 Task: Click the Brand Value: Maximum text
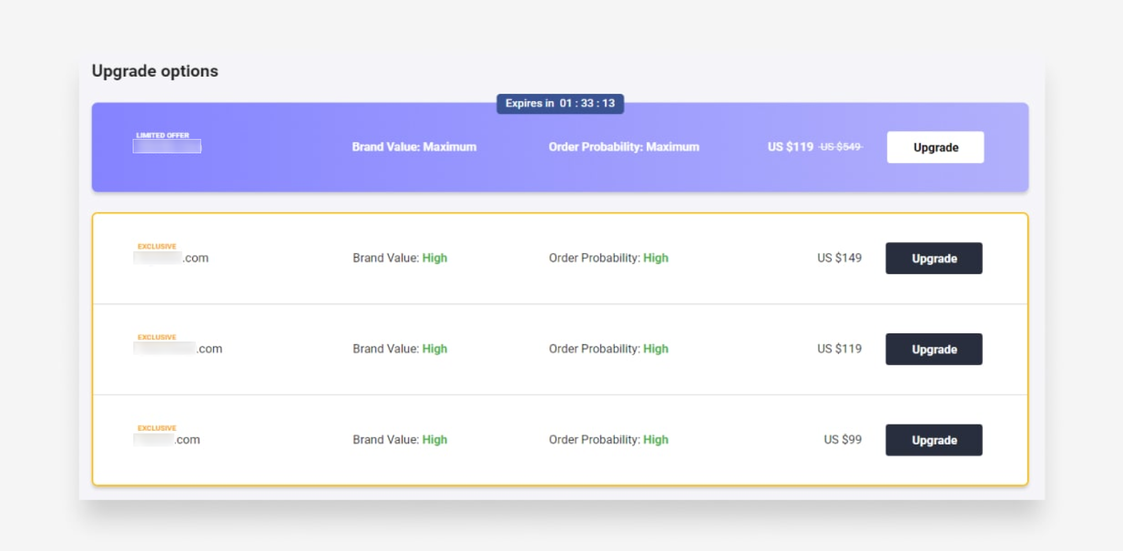tap(414, 147)
